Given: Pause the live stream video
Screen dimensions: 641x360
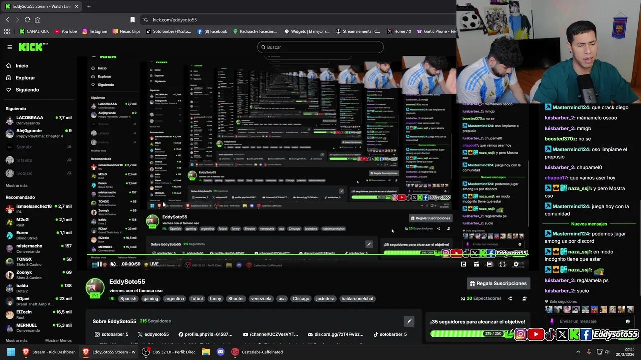Looking at the screenshot, I should [99, 264].
